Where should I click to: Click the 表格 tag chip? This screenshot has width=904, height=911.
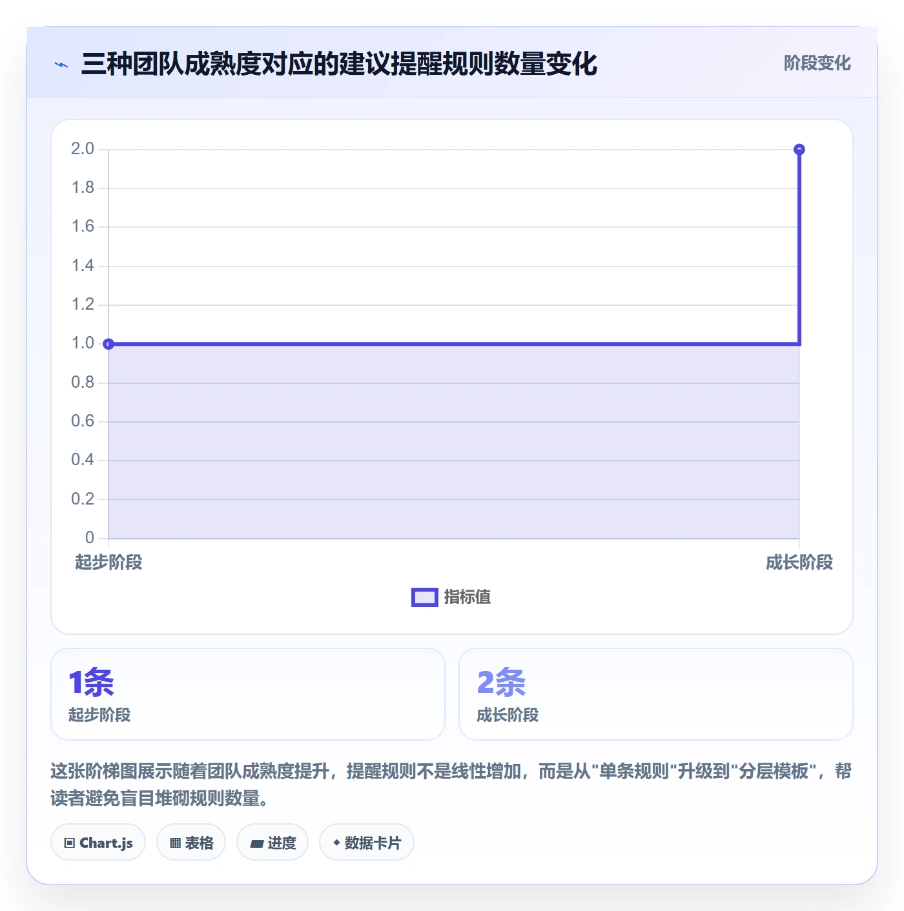(x=191, y=843)
